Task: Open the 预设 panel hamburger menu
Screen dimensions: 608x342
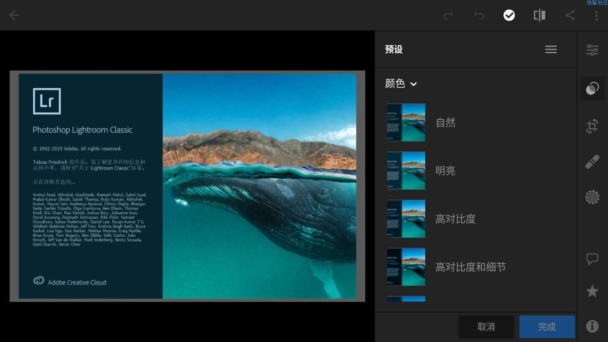Action: point(551,49)
